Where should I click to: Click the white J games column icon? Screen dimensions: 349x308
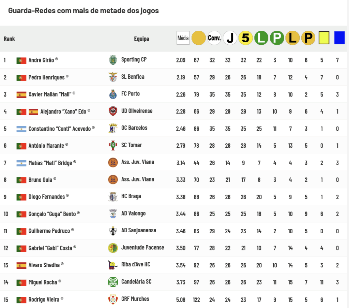230,38
